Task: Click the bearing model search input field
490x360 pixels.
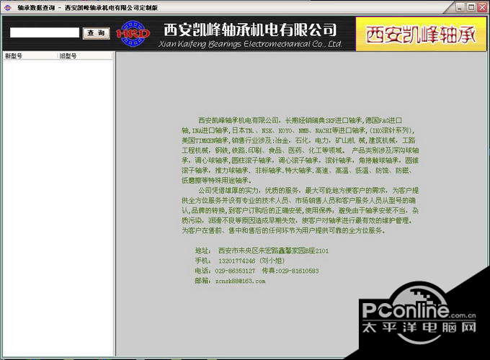Action: coord(45,32)
